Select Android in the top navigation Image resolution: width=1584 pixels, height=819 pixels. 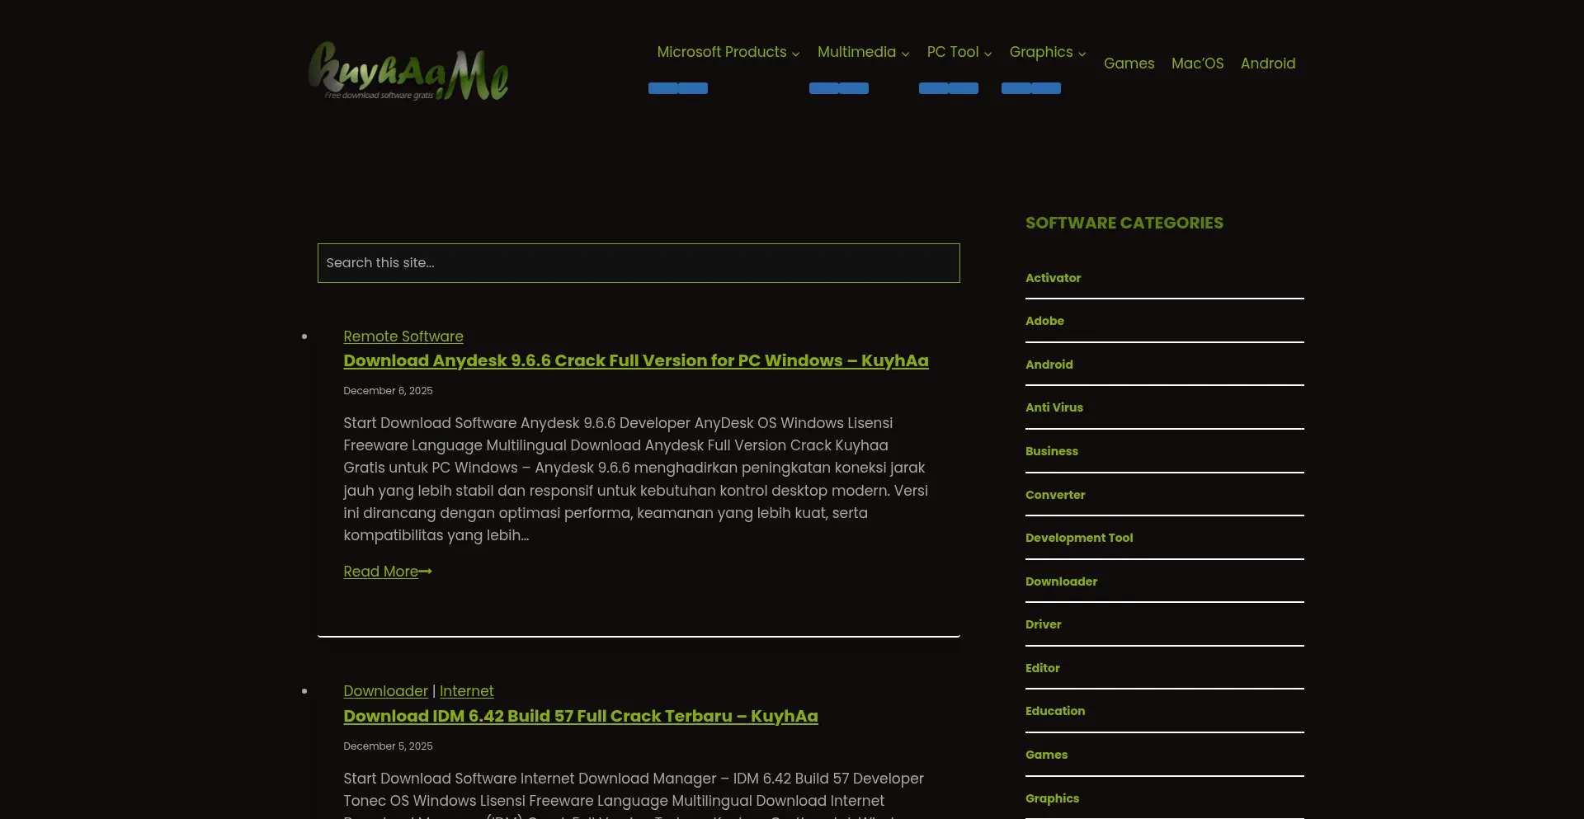[x=1267, y=64]
